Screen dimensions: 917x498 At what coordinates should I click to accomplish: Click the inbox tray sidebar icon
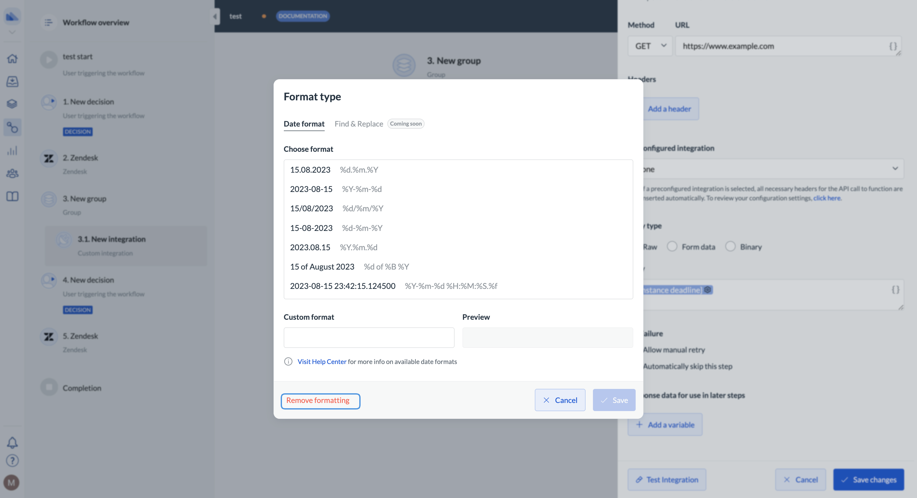(x=12, y=81)
